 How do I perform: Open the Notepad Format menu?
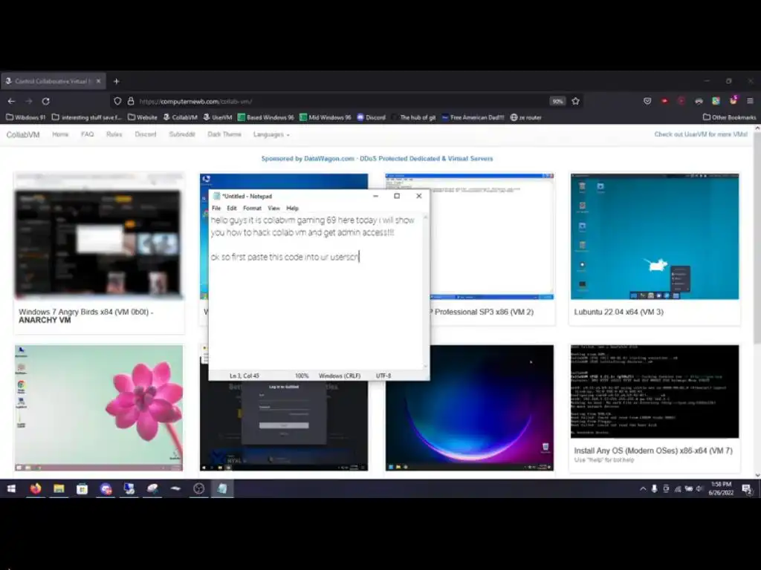(x=253, y=208)
